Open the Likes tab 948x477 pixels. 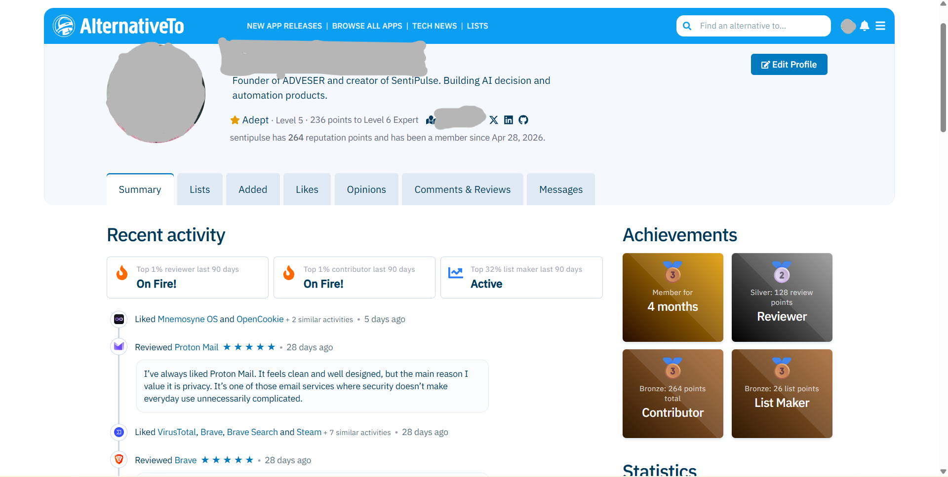click(307, 189)
